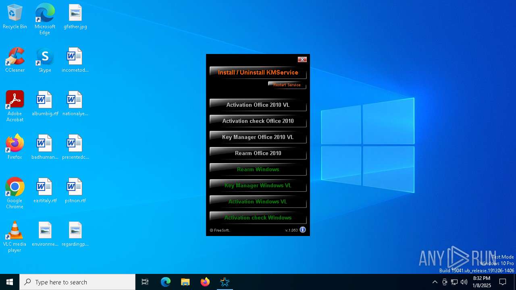Select the Recycle Bin desktop icon
Screen dimensions: 516x290
pos(15,17)
